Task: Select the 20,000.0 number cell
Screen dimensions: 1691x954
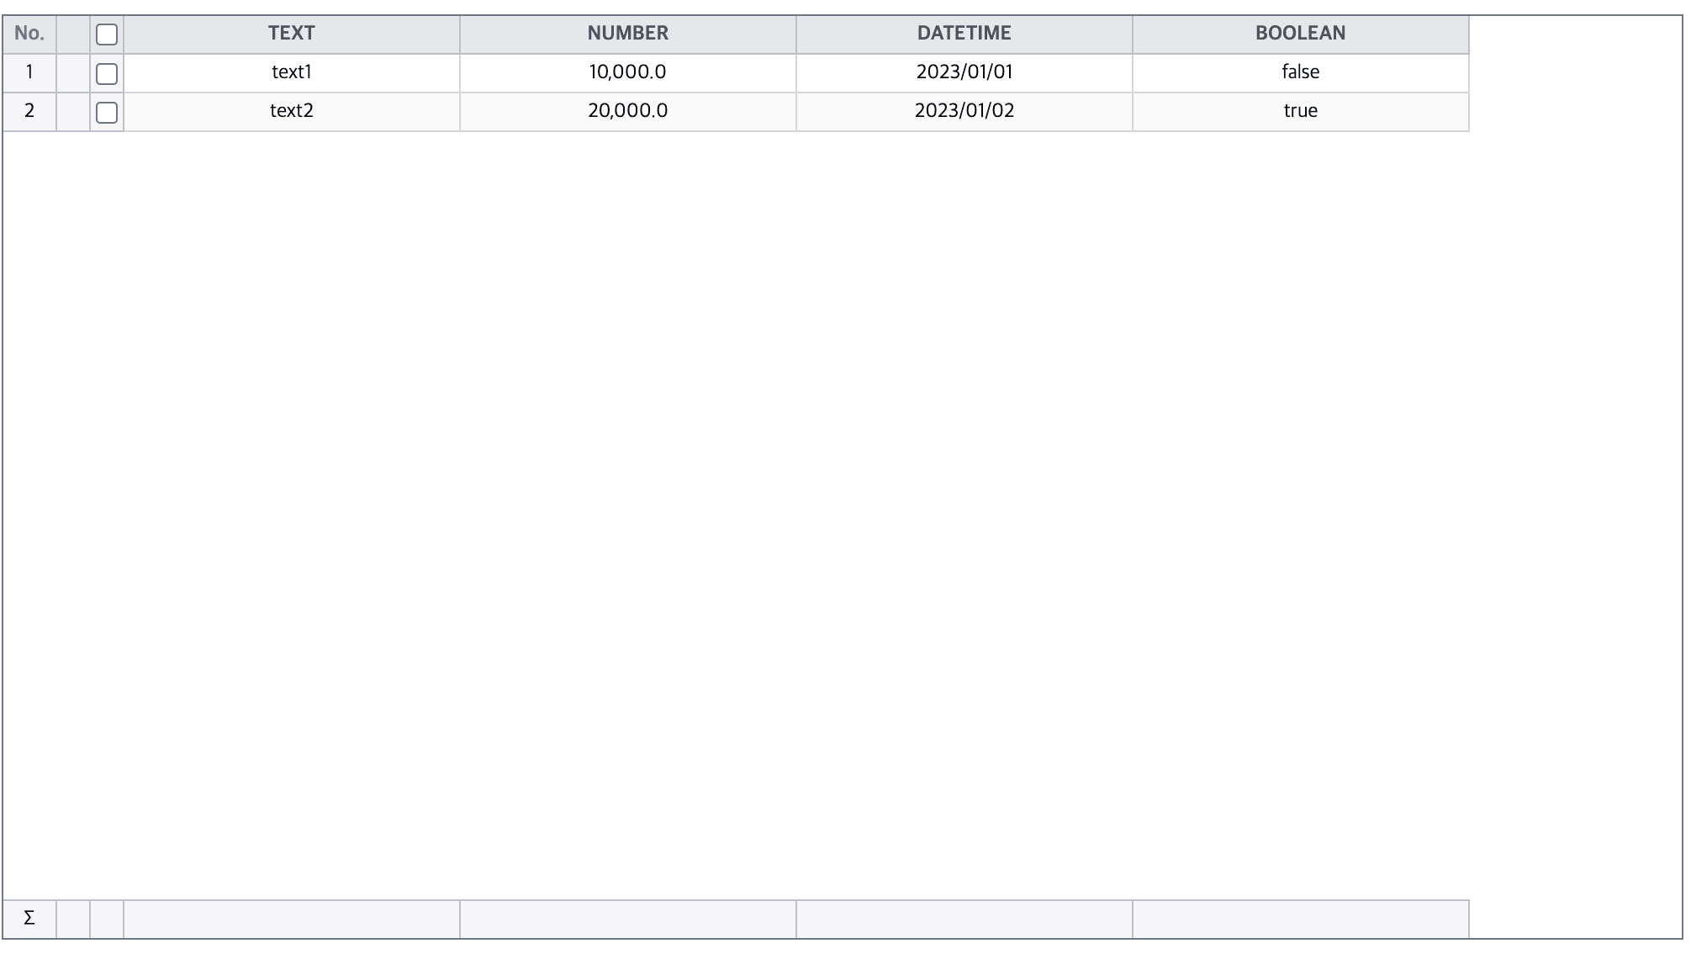Action: pos(628,112)
